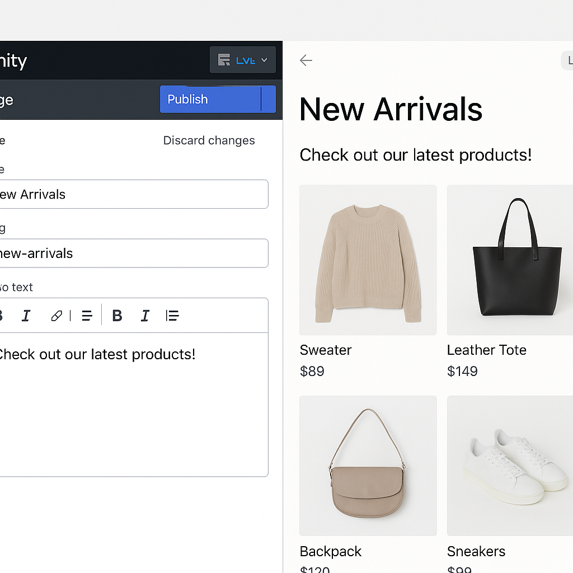Image resolution: width=573 pixels, height=573 pixels.
Task: Click the back arrow in preview
Action: point(306,60)
